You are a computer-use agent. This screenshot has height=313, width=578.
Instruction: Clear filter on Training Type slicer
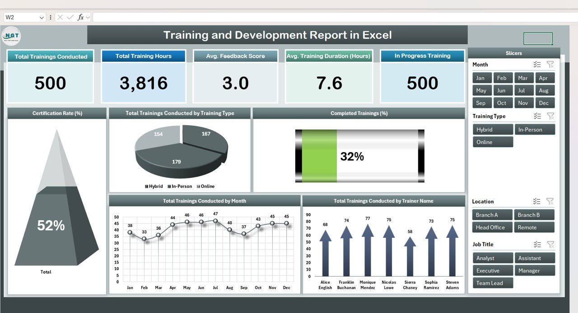click(x=550, y=116)
